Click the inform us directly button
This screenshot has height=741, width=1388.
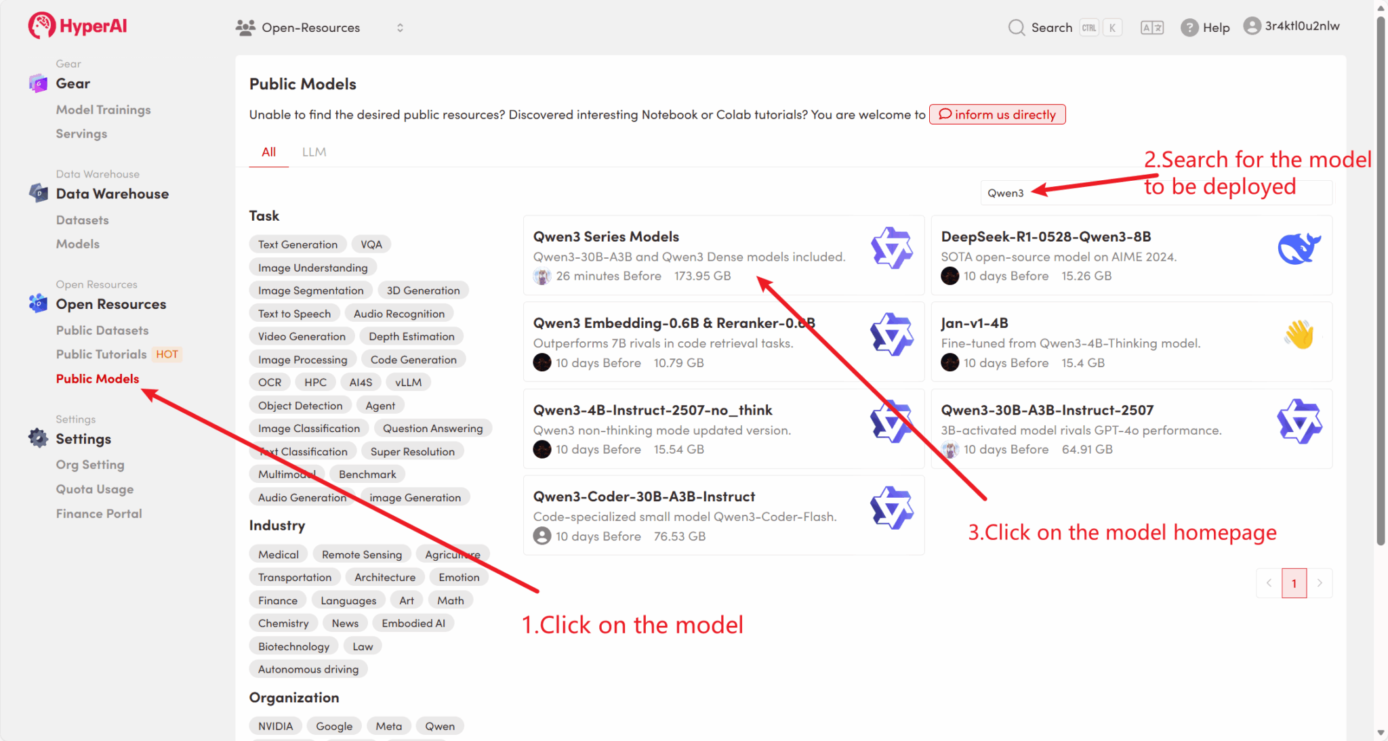[x=997, y=114]
